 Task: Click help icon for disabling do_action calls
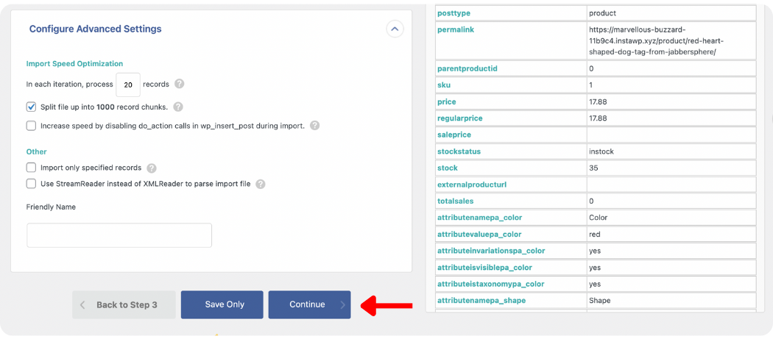coord(314,126)
